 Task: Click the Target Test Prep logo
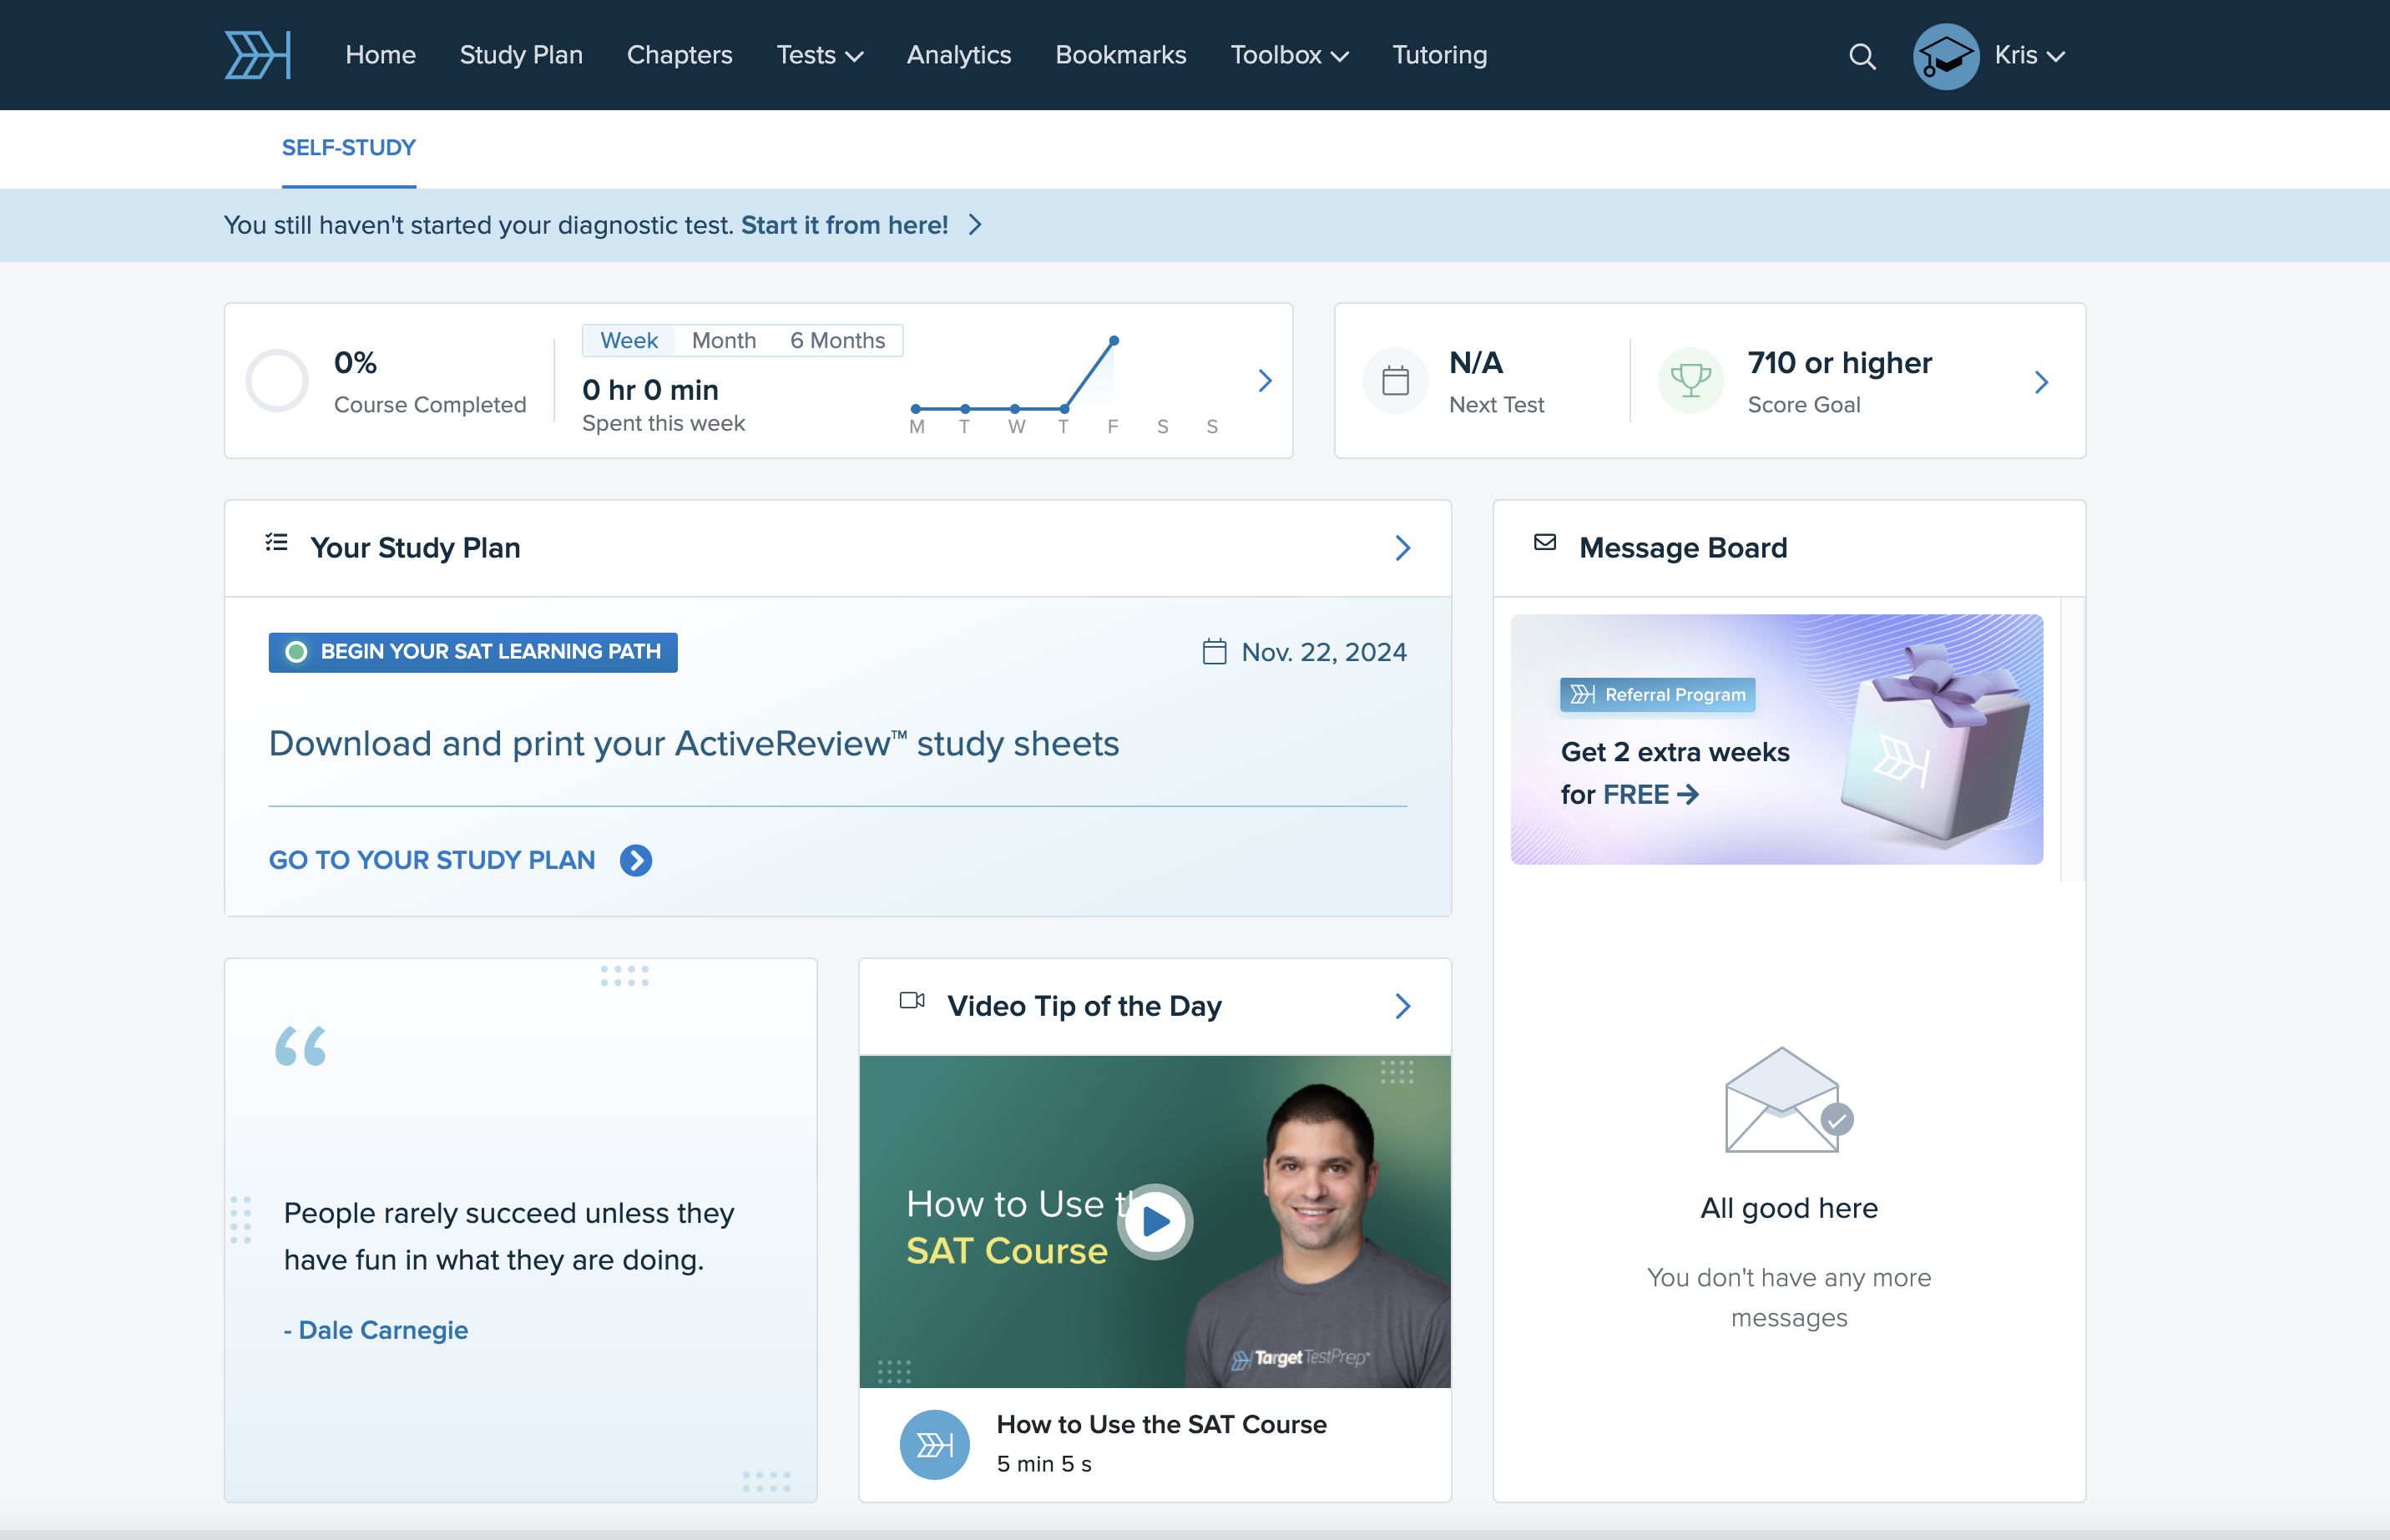coord(257,55)
